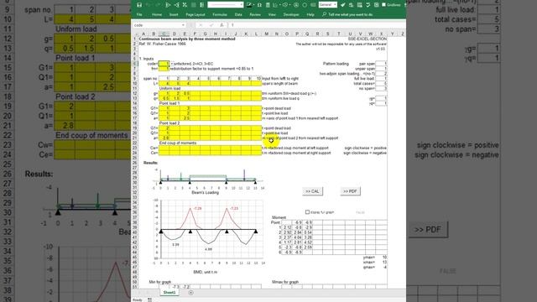Click the Point load 2 a= cell with 2.8
This screenshot has width=537, height=302.
pyautogui.click(x=164, y=138)
